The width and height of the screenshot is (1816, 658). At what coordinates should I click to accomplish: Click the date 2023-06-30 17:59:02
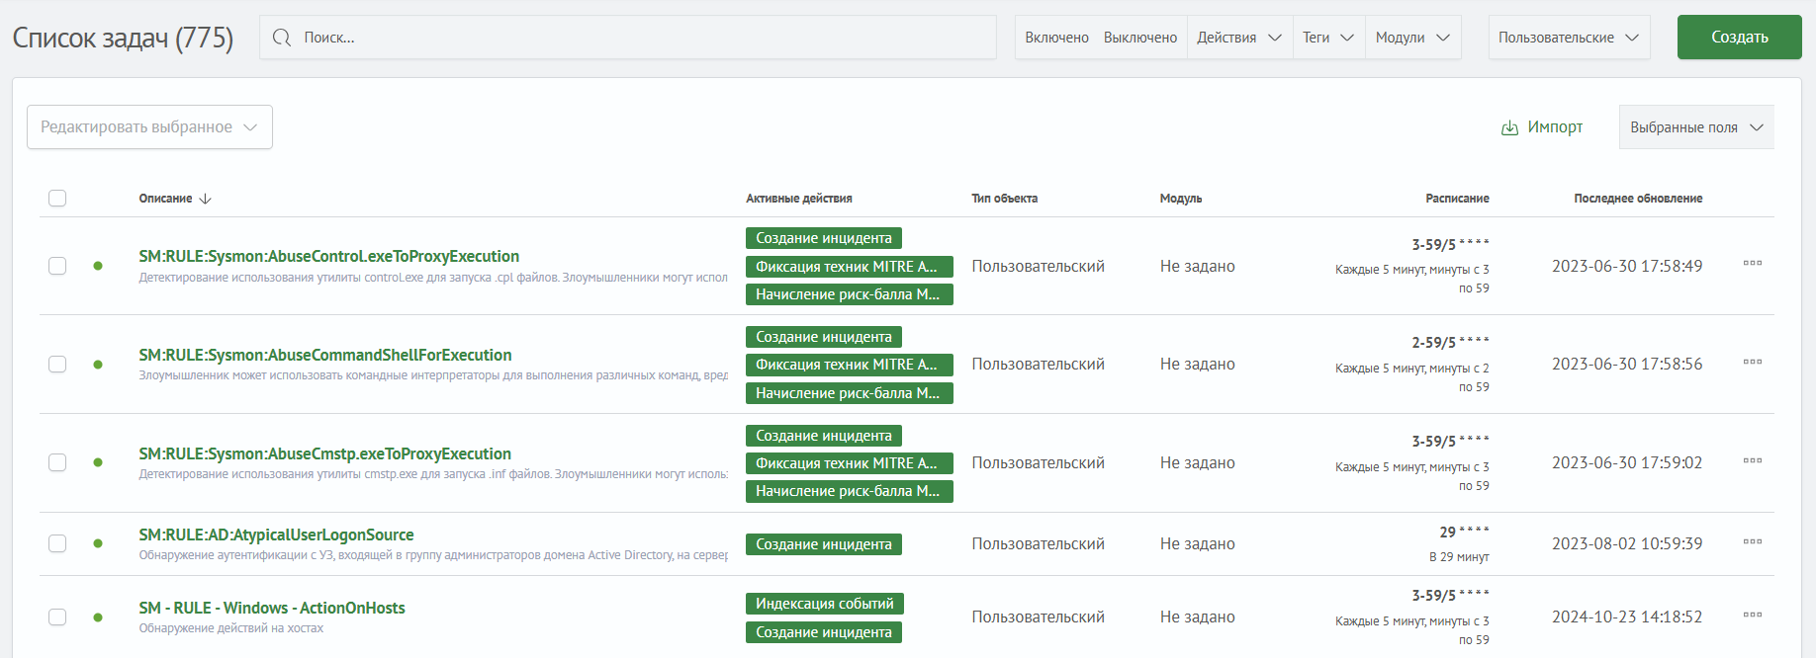[x=1627, y=462]
